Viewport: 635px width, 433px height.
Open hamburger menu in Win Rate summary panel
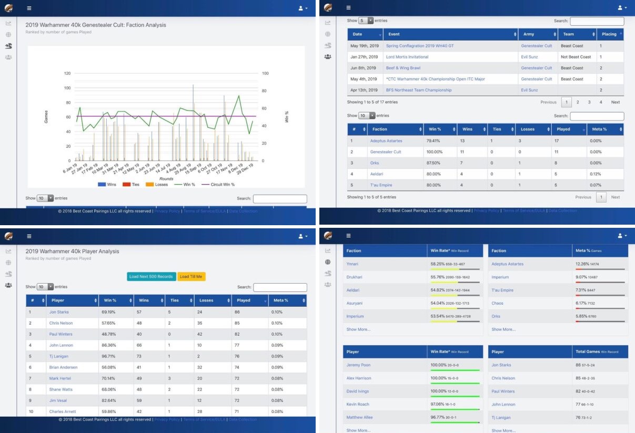point(348,236)
